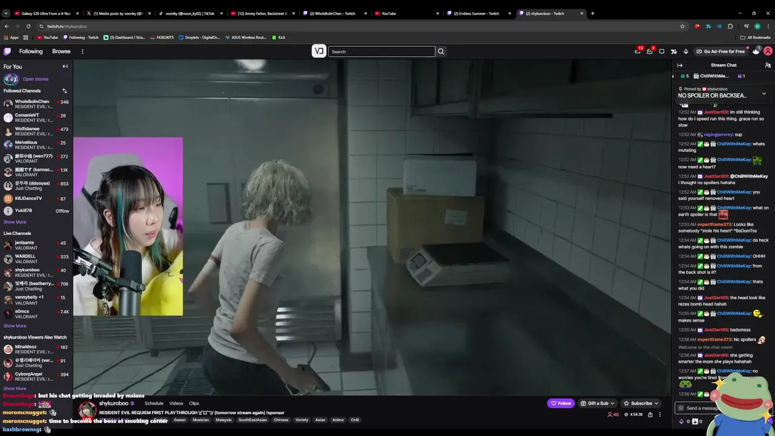Image resolution: width=775 pixels, height=436 pixels.
Task: Open the All Bookmarks folder
Action: coord(755,38)
